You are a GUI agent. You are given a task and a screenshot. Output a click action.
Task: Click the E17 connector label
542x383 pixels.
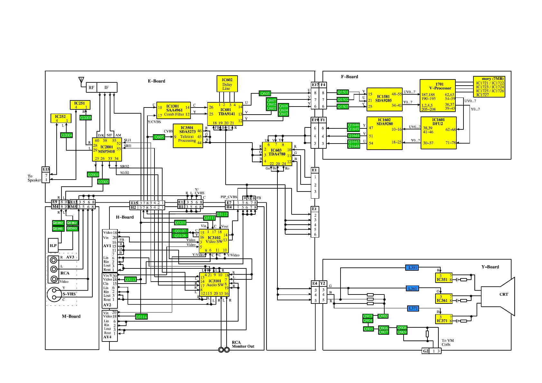315,85
